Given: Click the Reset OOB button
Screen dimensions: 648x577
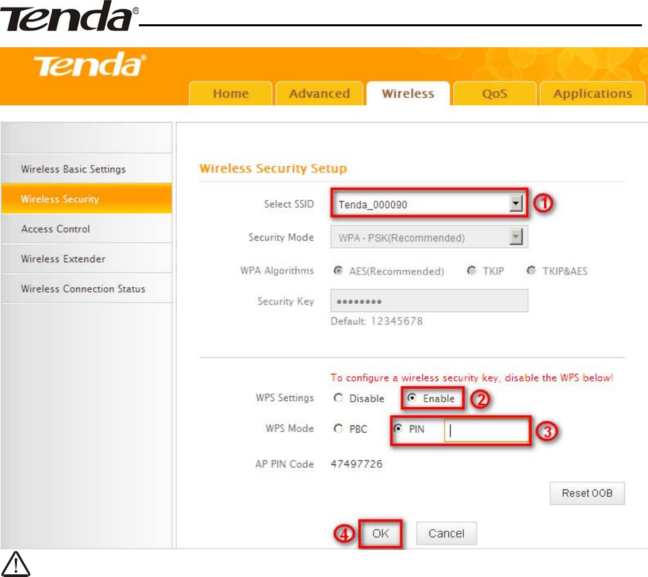Looking at the screenshot, I should click(x=587, y=493).
